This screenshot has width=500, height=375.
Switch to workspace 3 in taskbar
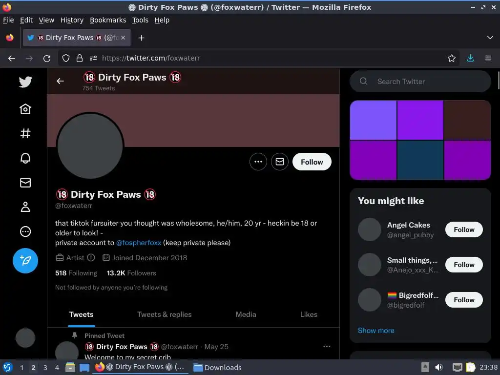click(45, 367)
